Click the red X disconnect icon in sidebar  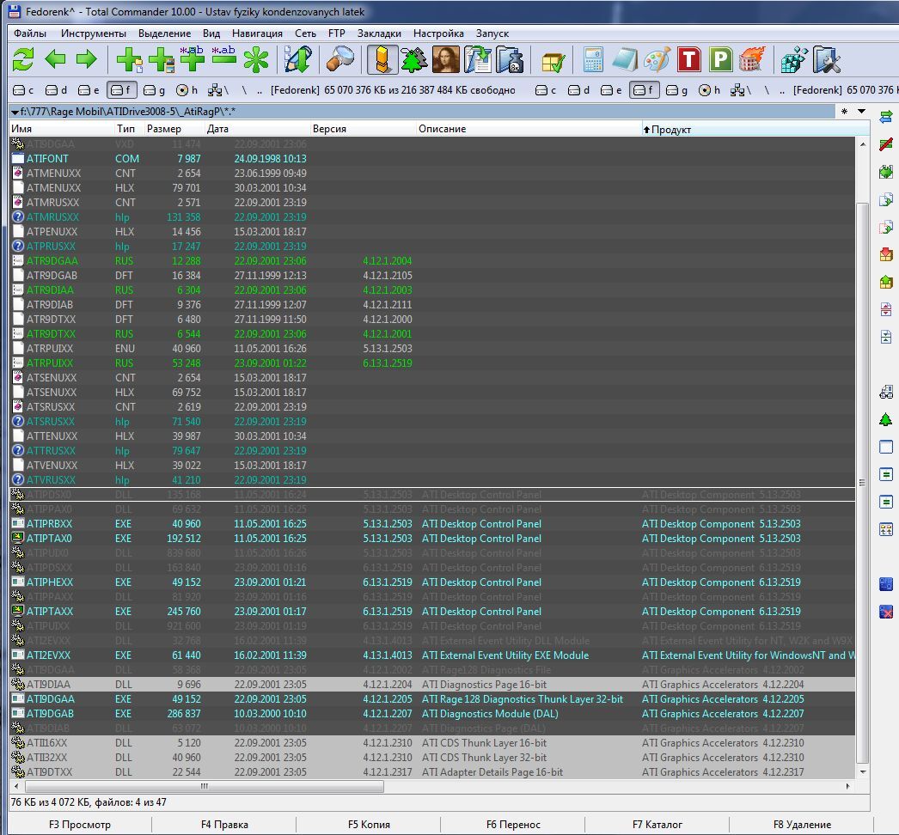point(886,612)
